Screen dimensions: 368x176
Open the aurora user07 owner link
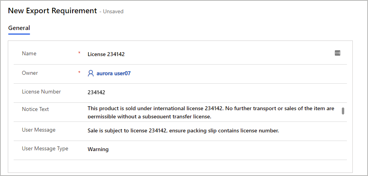(x=114, y=74)
